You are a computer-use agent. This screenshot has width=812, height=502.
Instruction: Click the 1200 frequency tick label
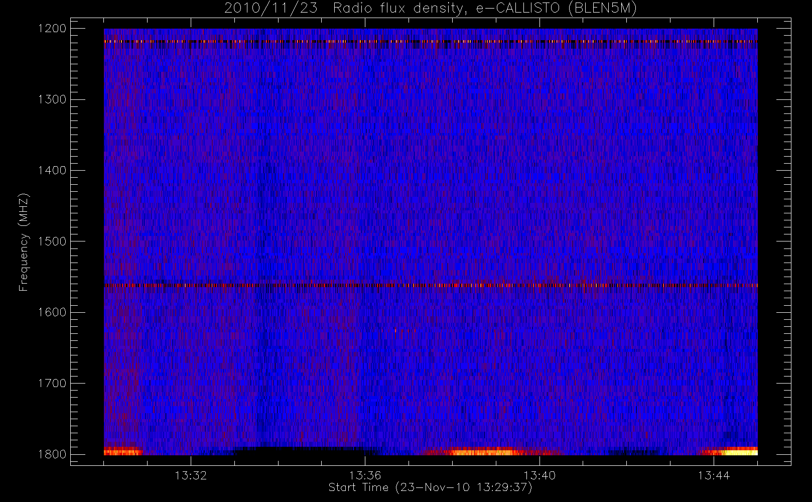point(52,29)
